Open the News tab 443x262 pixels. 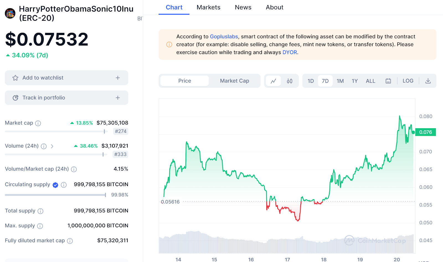pyautogui.click(x=243, y=7)
